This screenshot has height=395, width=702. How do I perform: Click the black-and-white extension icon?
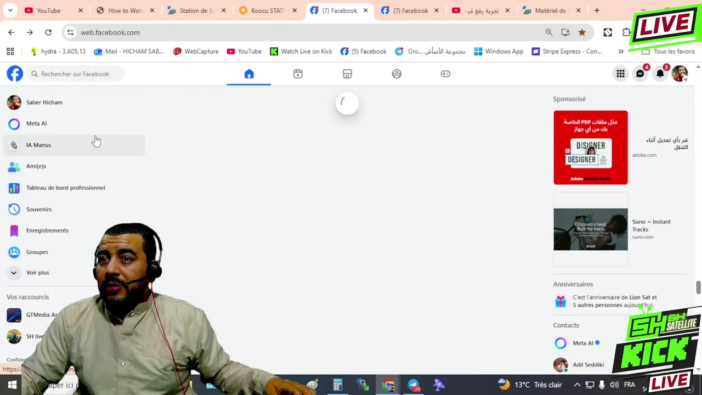pos(608,32)
